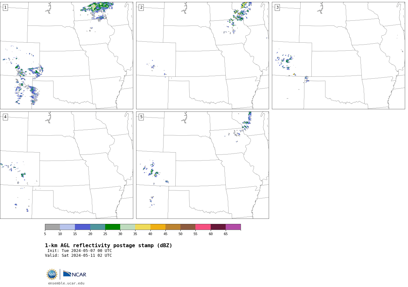The width and height of the screenshot is (408, 287).
Task: Click the panel number label 4
Action: 5,117
